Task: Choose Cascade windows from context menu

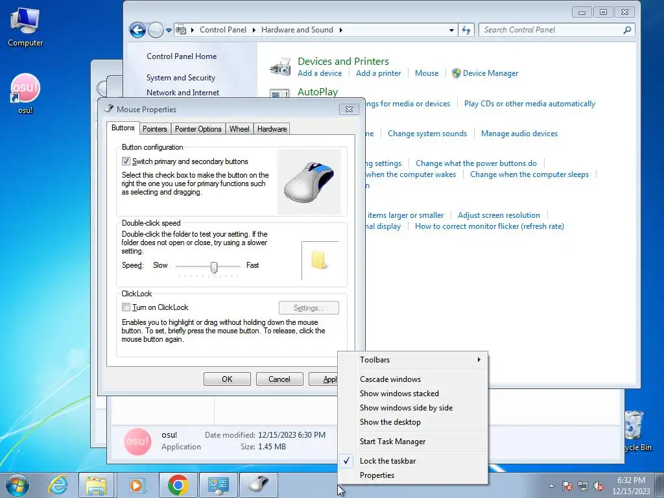Action: click(x=413, y=379)
